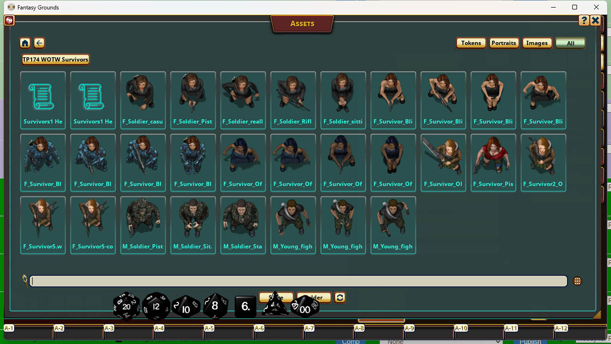Click the d10 die
The height and width of the screenshot is (344, 611).
pos(186,307)
